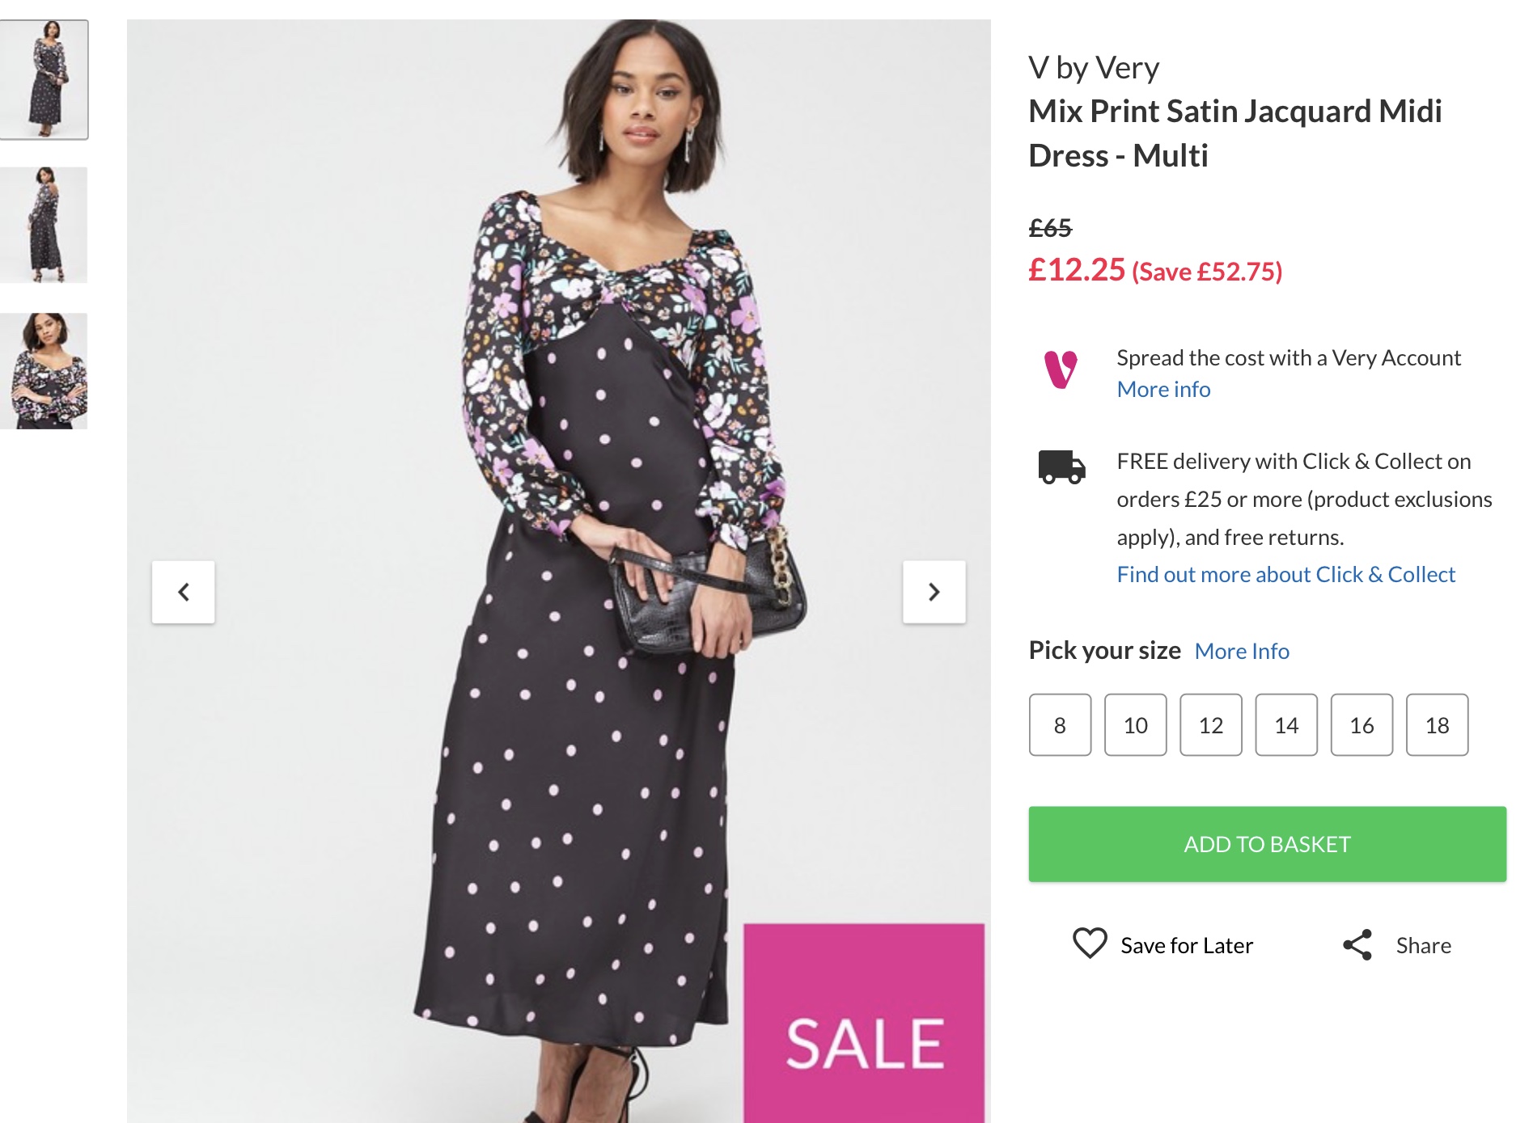This screenshot has height=1123, width=1533.
Task: Find out more about Click & Collect
Action: pyautogui.click(x=1285, y=575)
